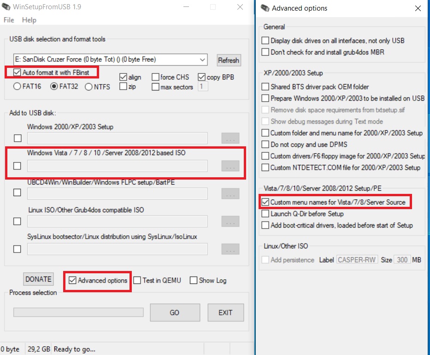Viewport: 430px width, 355px height.
Task: Click the Advanced options window icon
Action: tap(265, 8)
